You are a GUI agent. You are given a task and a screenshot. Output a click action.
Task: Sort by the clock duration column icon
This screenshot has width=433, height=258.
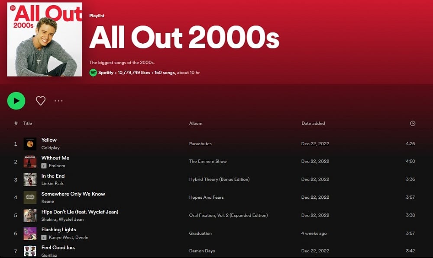(413, 123)
